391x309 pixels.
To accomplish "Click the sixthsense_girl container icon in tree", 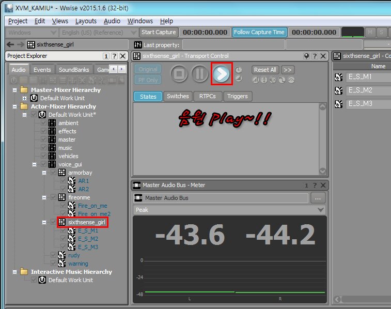I will pyautogui.click(x=62, y=222).
